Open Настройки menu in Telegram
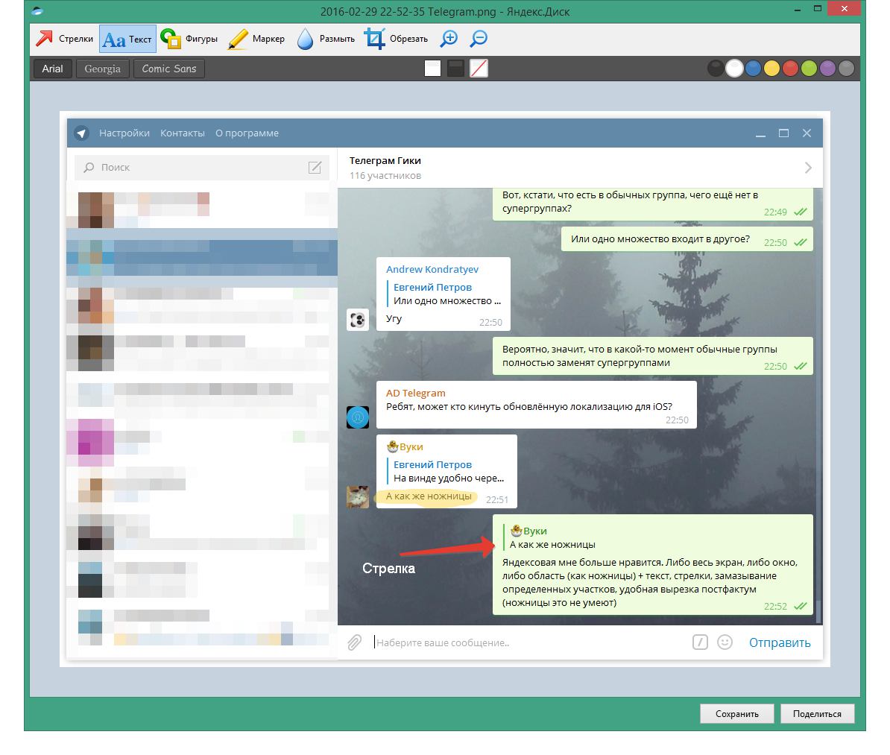This screenshot has height=755, width=890. point(124,133)
